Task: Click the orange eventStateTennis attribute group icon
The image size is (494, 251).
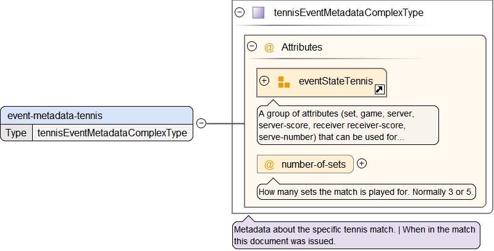Action: [x=283, y=81]
